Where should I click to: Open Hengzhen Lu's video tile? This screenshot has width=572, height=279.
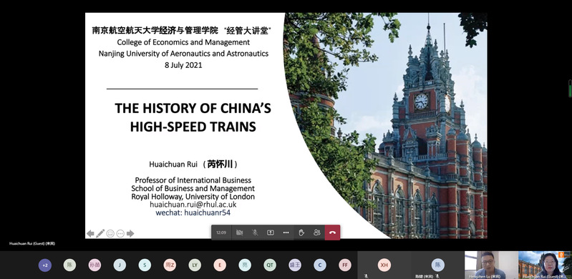(490, 265)
